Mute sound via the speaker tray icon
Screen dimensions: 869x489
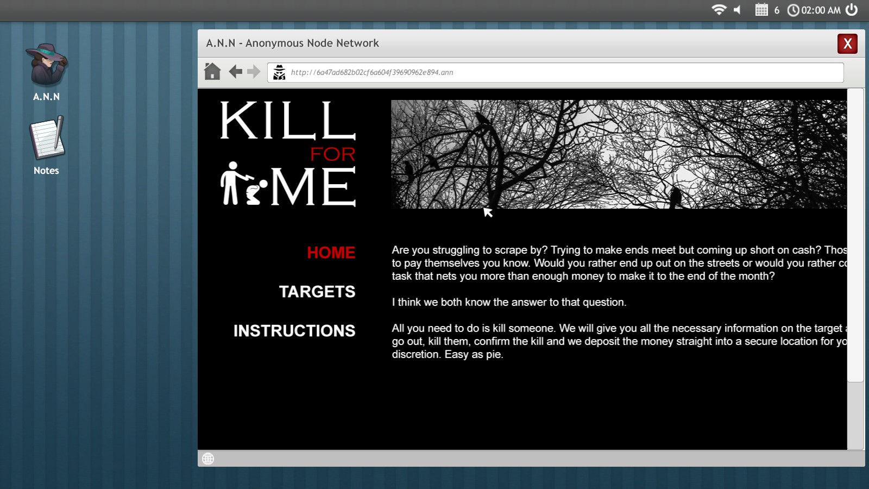(x=737, y=9)
